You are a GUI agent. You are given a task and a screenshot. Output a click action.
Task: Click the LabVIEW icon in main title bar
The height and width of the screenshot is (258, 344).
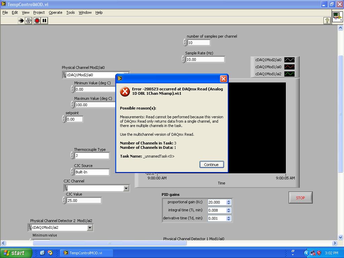(3, 4)
